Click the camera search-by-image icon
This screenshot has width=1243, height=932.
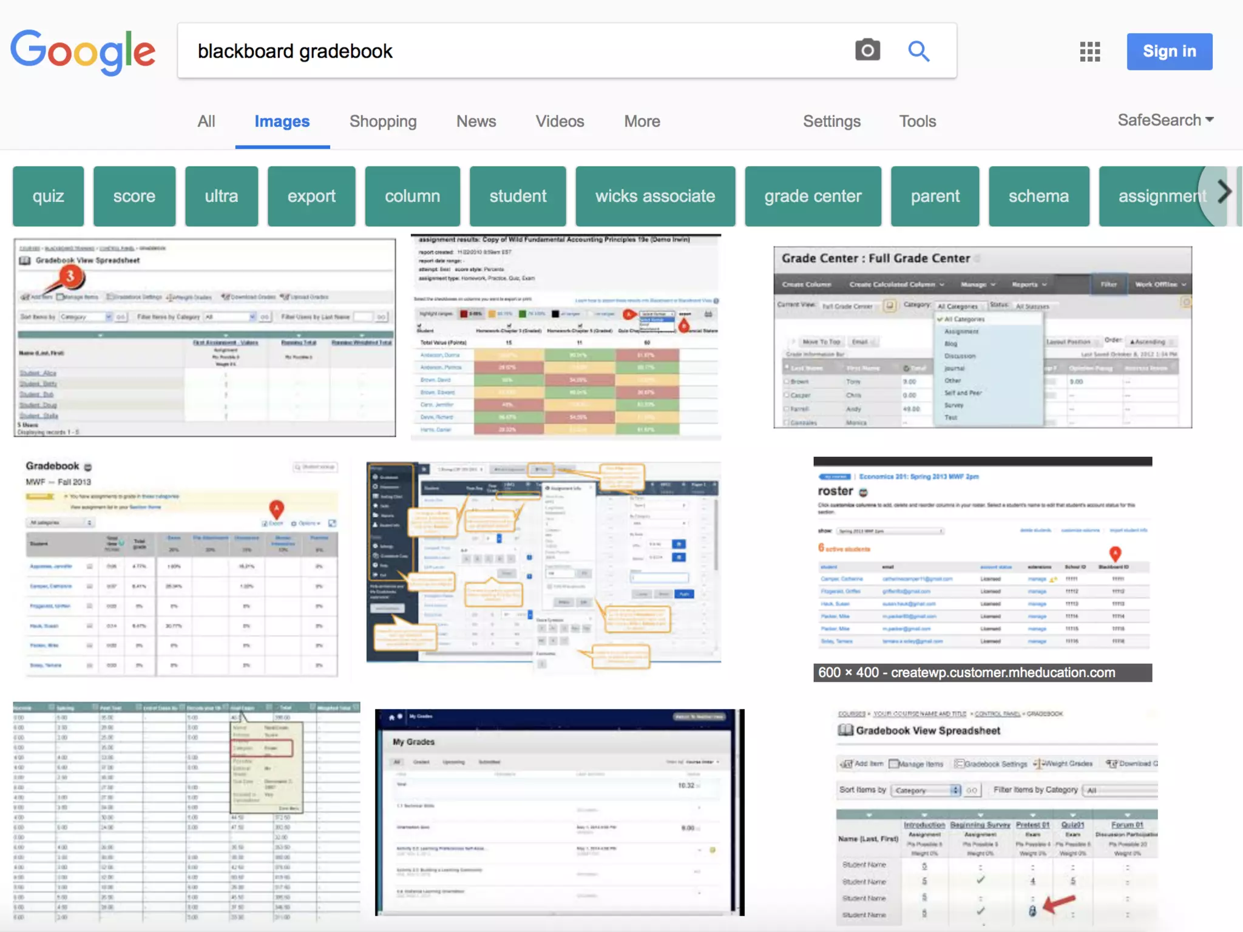tap(867, 50)
